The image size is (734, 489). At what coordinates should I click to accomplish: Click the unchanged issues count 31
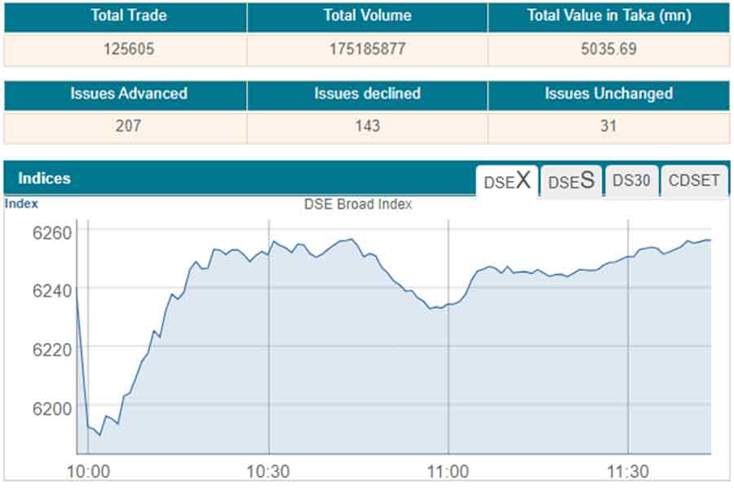pyautogui.click(x=608, y=126)
